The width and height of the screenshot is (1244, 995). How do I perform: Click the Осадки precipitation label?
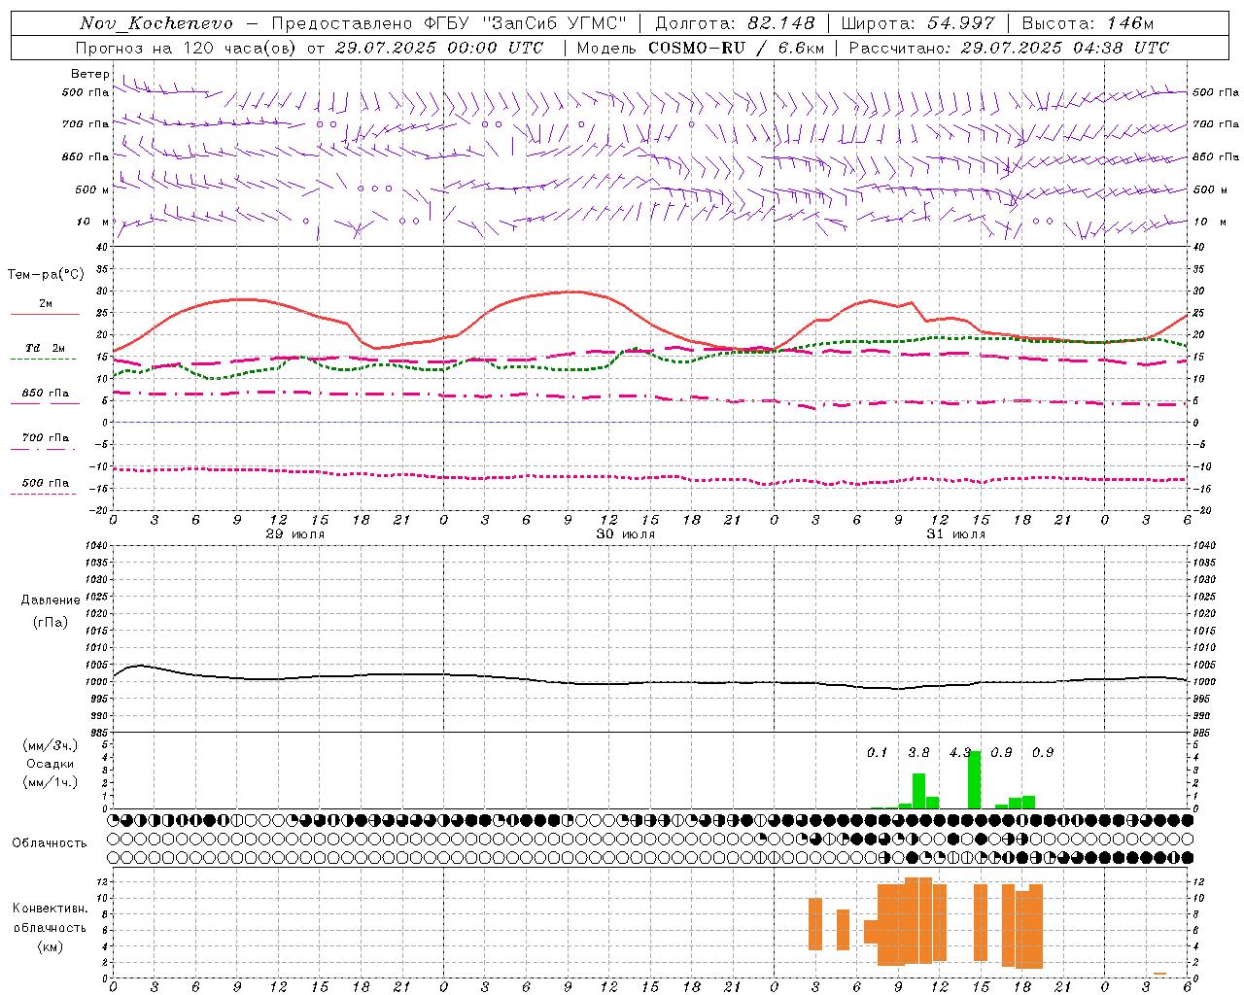click(x=51, y=764)
